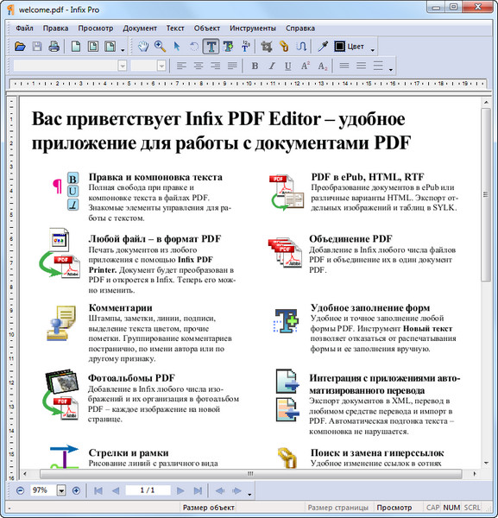Click the Цвет color swatch button

(349, 47)
